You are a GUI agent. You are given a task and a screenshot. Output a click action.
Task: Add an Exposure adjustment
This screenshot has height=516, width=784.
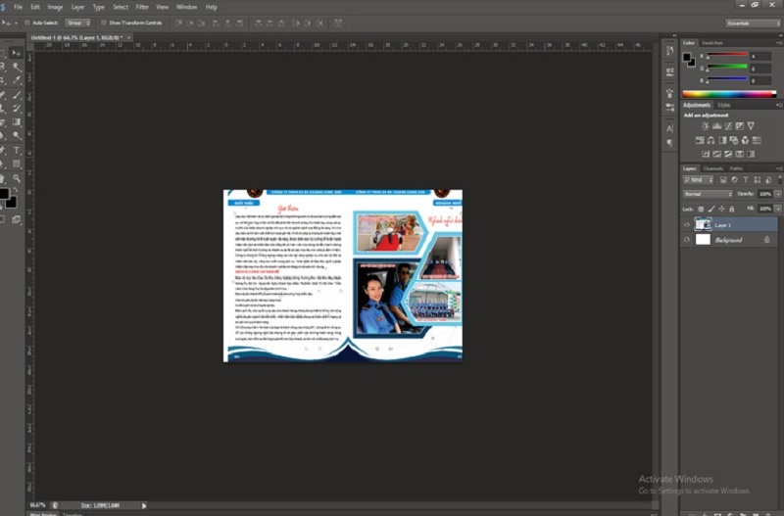point(740,126)
